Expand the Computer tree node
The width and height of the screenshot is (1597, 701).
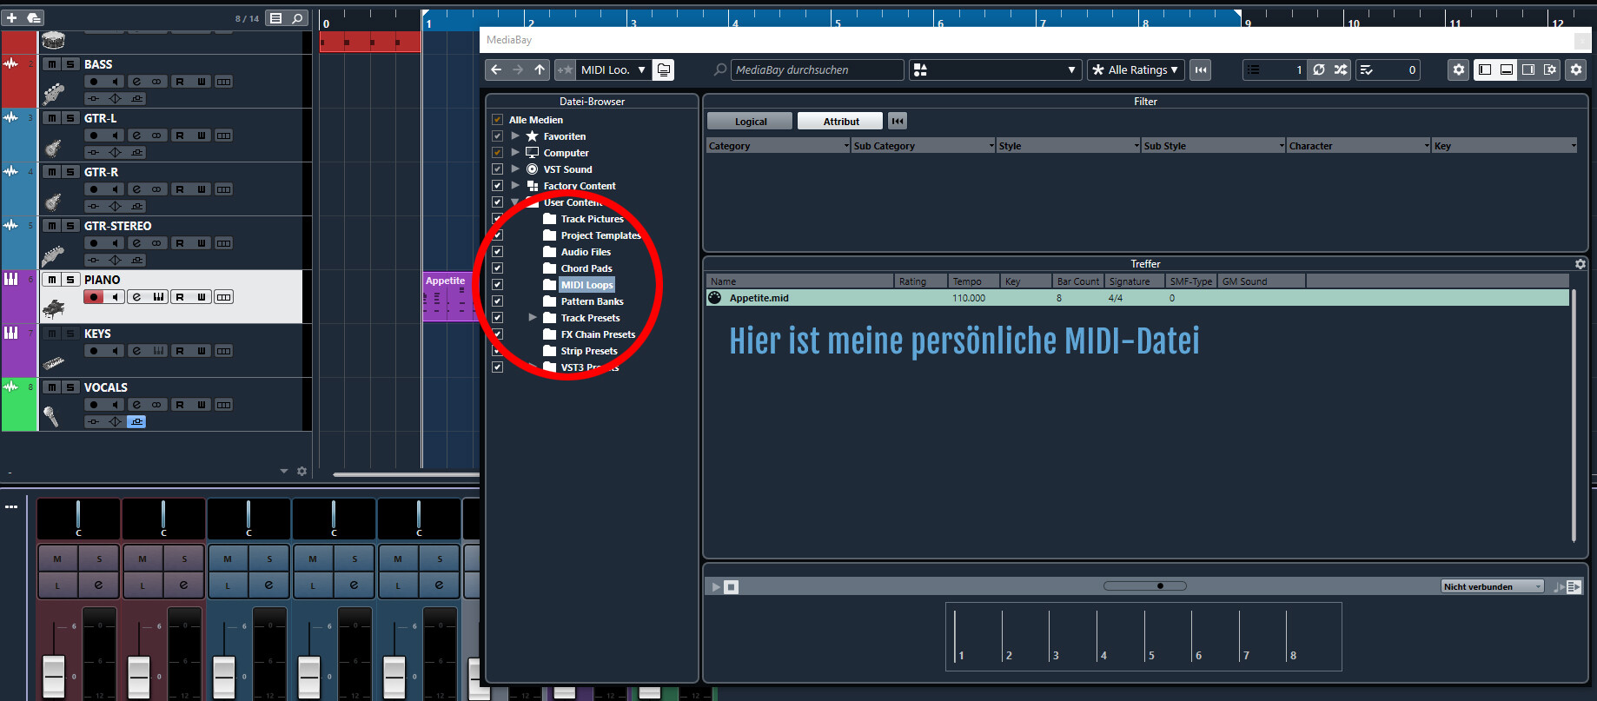click(x=515, y=153)
